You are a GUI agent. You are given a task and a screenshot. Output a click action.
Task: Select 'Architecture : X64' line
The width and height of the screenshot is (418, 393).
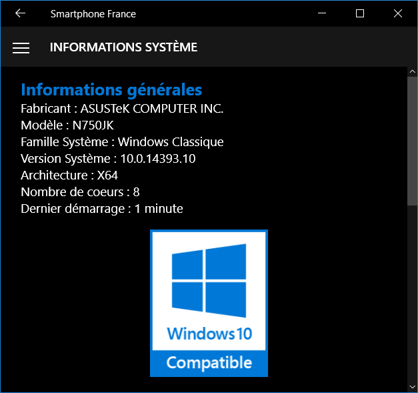(x=69, y=175)
